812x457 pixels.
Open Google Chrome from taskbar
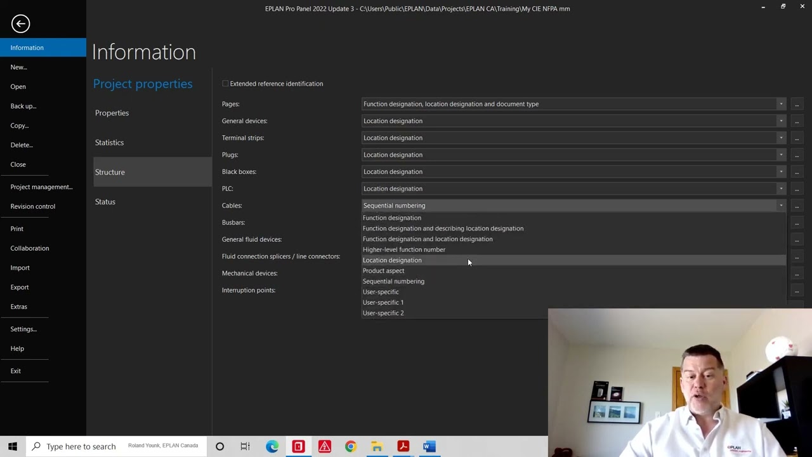tap(351, 446)
